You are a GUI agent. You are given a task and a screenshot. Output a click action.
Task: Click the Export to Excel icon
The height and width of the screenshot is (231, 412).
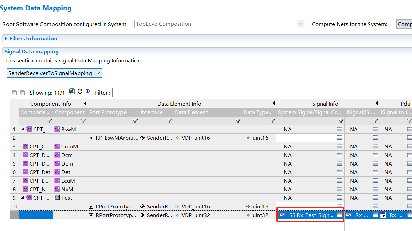(x=72, y=91)
